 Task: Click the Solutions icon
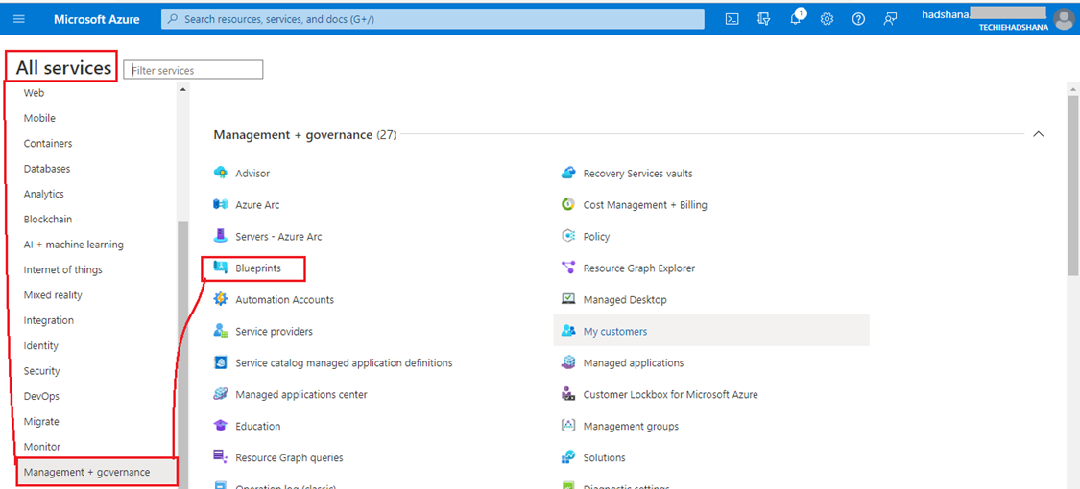pos(568,456)
